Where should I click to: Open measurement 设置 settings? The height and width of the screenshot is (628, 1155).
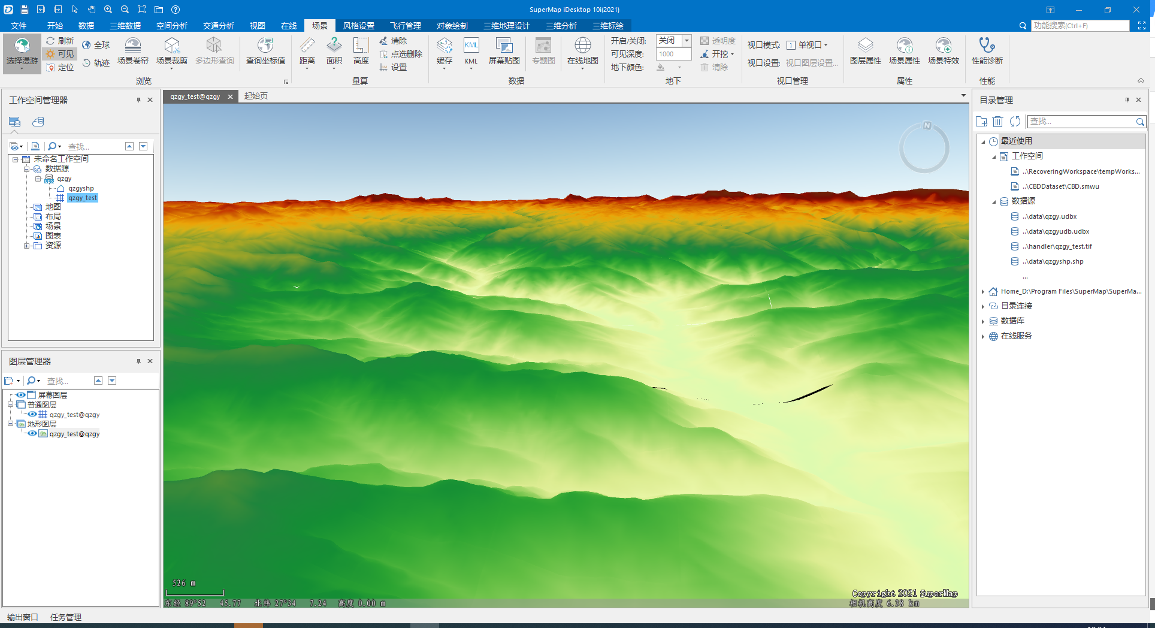click(393, 67)
